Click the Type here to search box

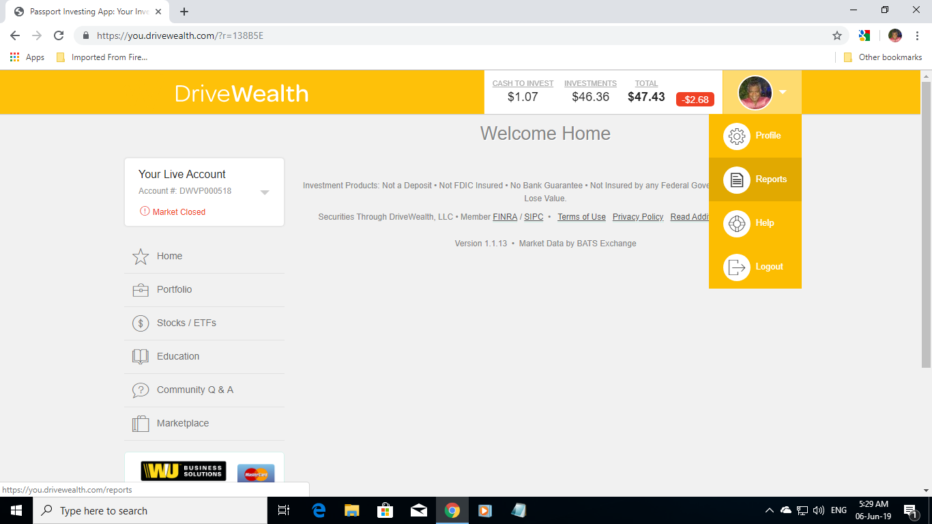[150, 510]
